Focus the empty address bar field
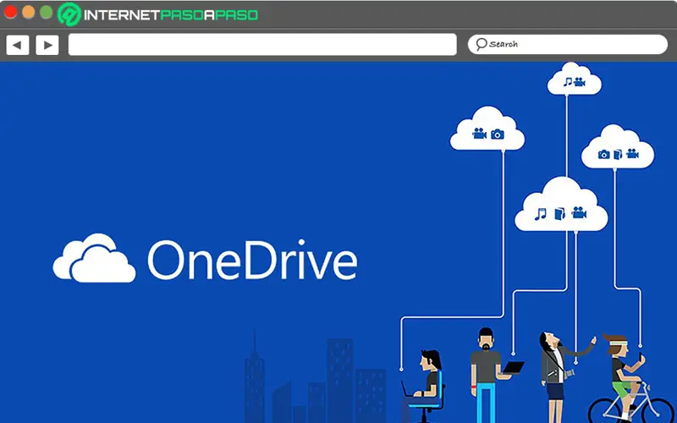Viewport: 677px width, 423px height. 262,45
